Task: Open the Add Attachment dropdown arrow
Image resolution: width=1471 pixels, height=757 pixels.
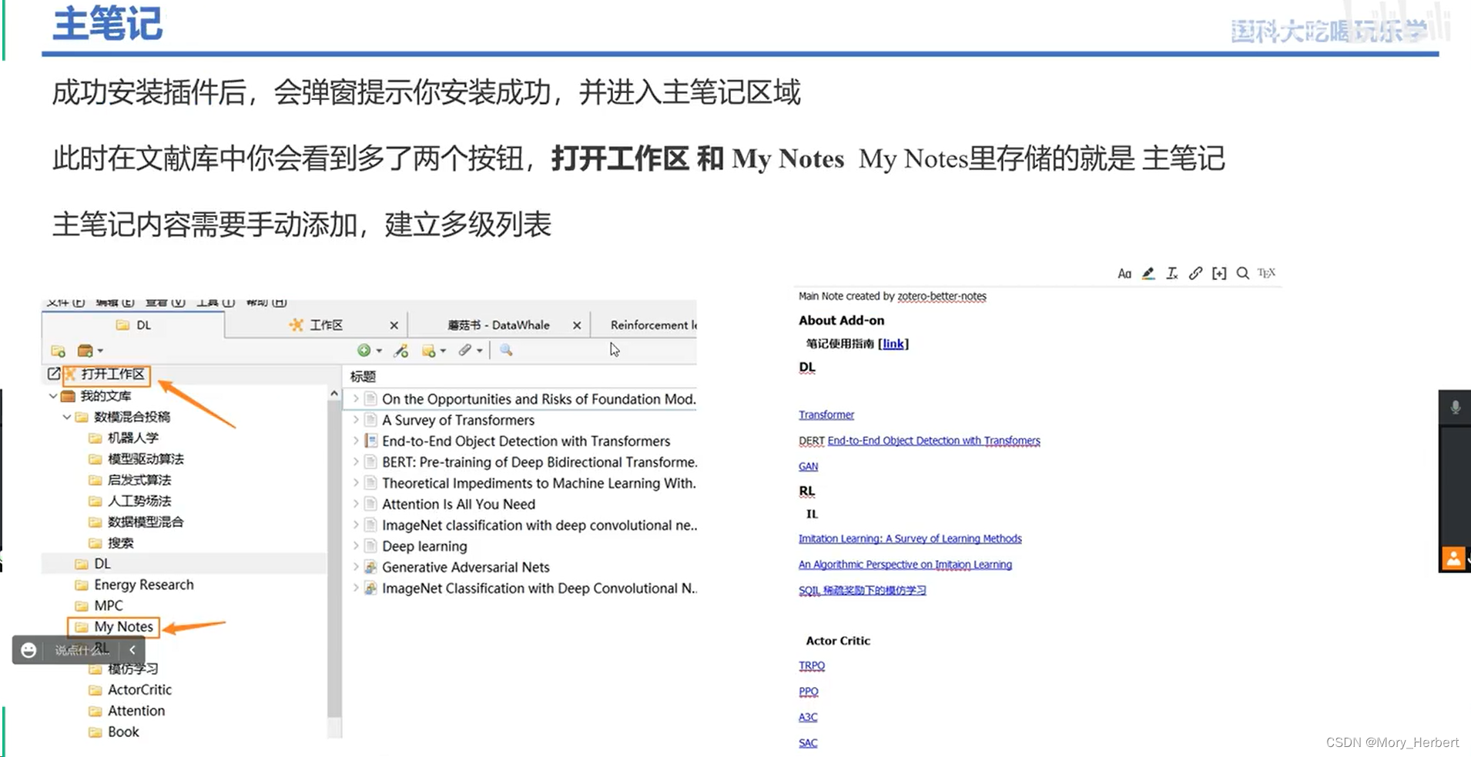Action: click(479, 351)
